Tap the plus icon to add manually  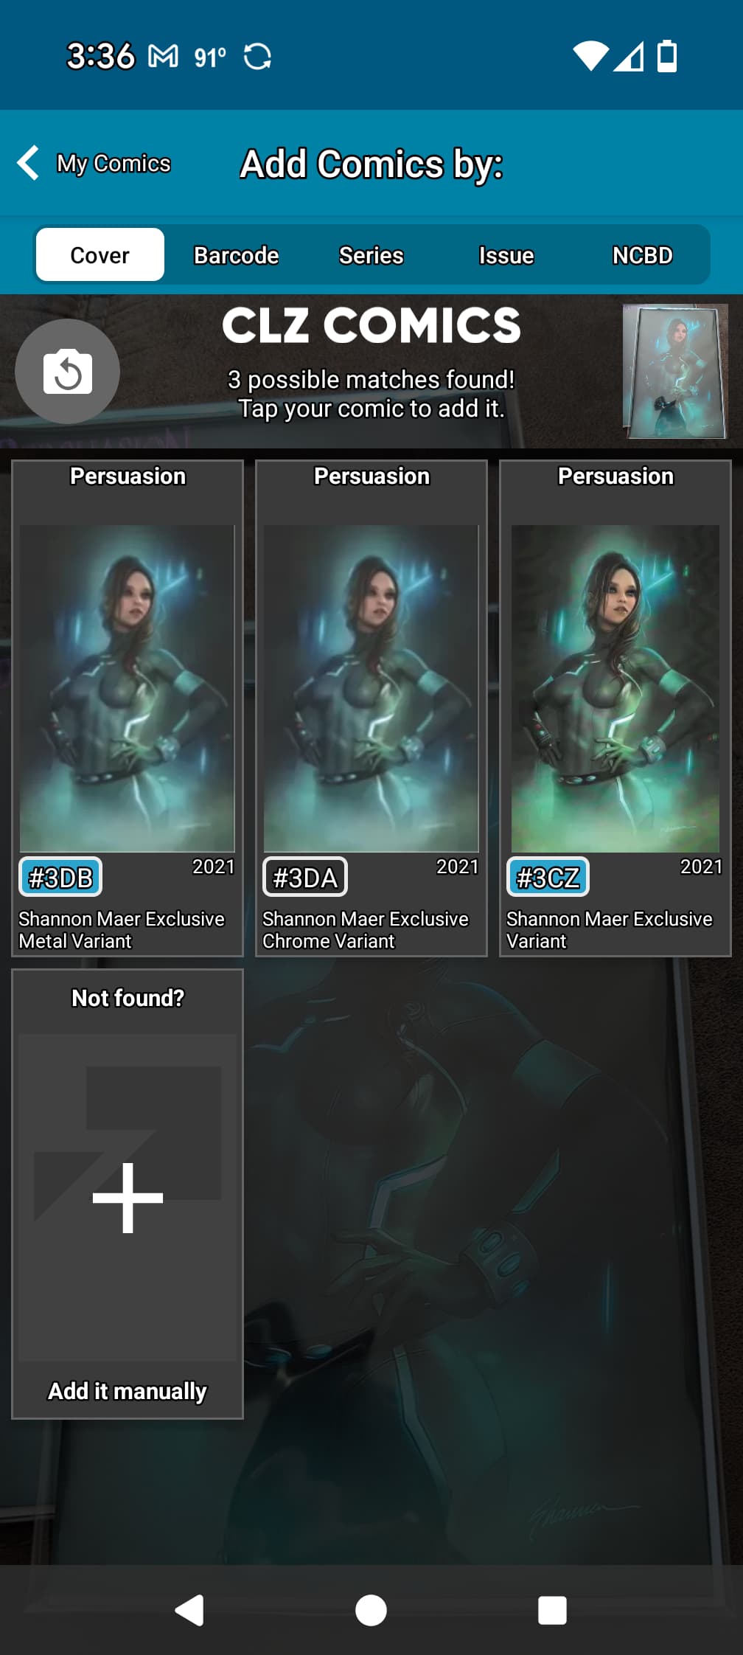128,1198
